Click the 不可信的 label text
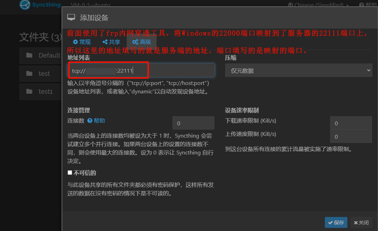The height and width of the screenshot is (231, 378). pyautogui.click(x=85, y=173)
